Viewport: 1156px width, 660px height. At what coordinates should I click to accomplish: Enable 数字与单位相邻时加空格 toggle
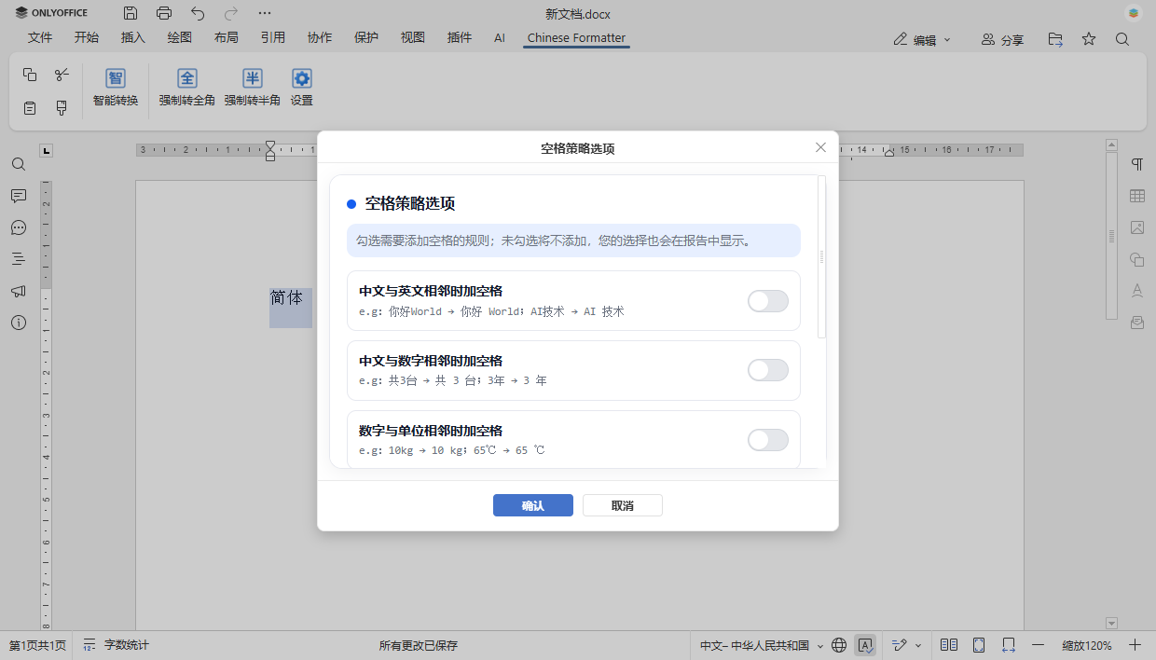768,440
